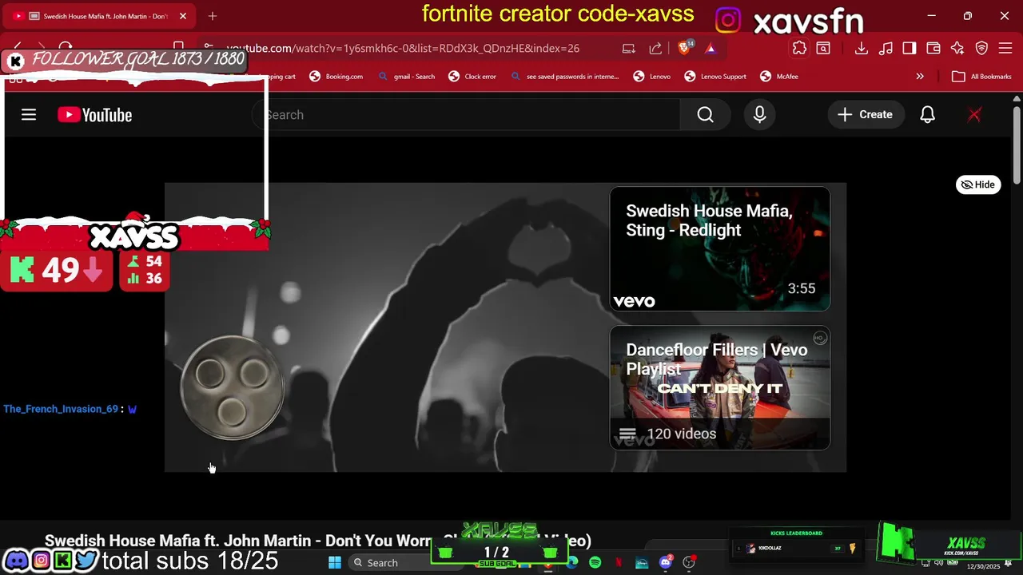Open the media control music note
This screenshot has width=1023, height=575.
(x=886, y=48)
